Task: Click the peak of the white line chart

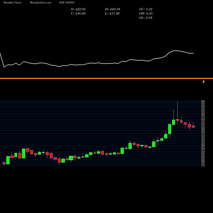Action: (x=175, y=51)
